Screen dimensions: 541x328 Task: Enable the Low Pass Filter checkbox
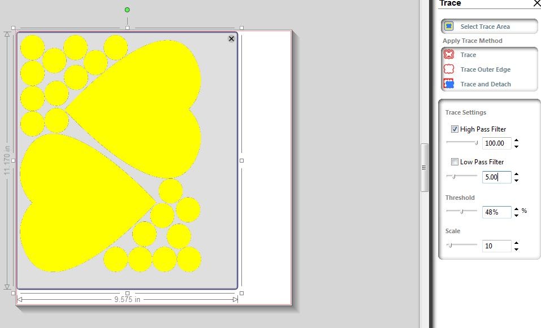[455, 162]
